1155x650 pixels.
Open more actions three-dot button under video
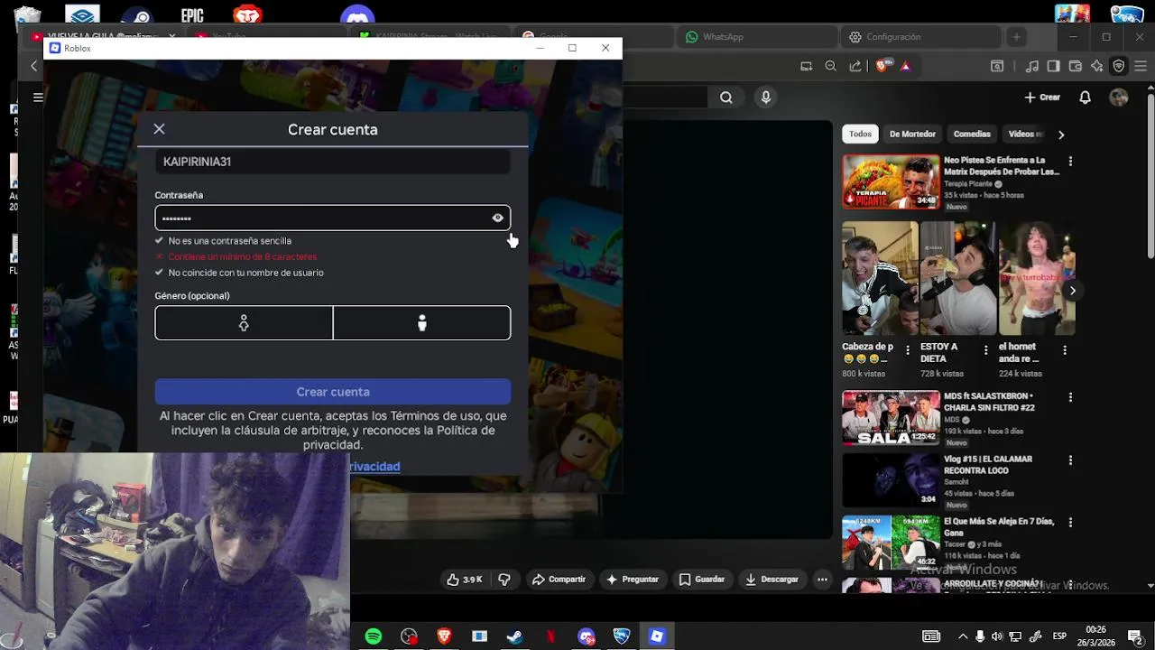822,580
